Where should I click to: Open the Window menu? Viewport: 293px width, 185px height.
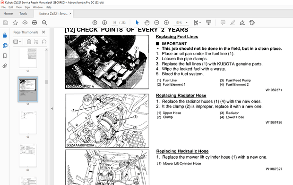[37, 7]
